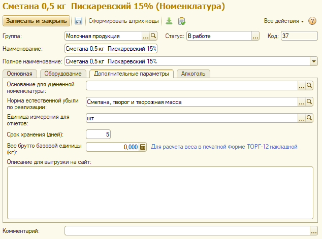Click magnifier in Норма естественной убыли field
This screenshot has width=322, height=239.
(309, 102)
